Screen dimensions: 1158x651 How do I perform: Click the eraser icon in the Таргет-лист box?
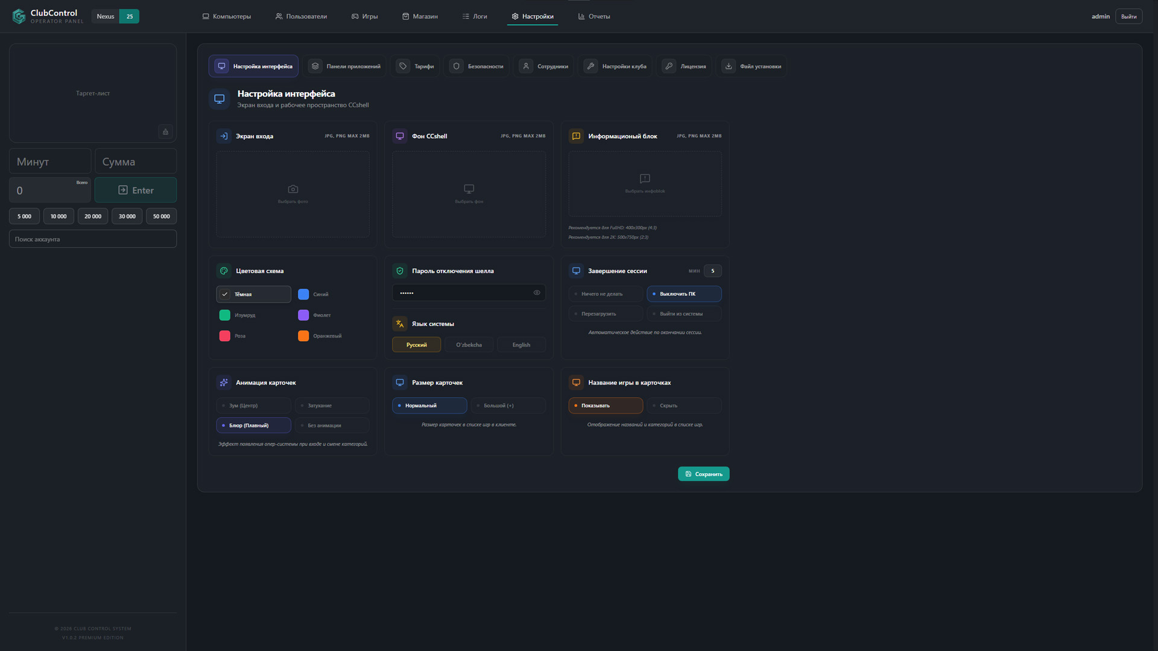point(165,131)
